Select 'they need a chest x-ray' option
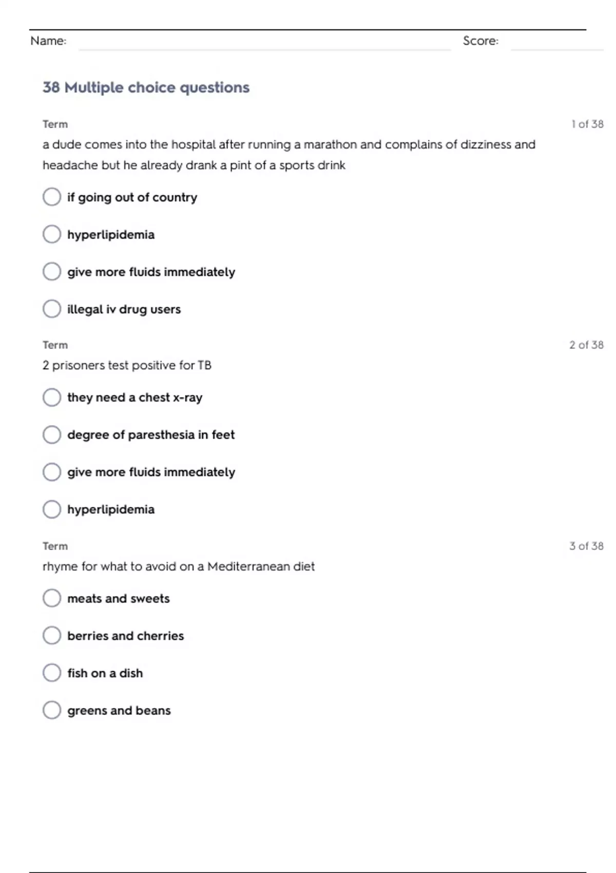 pyautogui.click(x=52, y=397)
